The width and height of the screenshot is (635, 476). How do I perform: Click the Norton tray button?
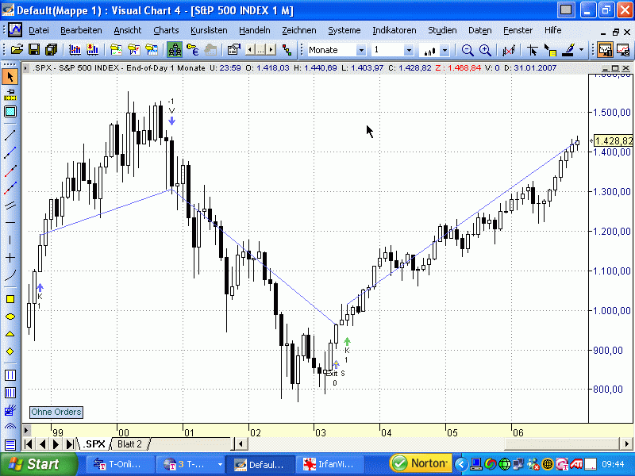[421, 463]
